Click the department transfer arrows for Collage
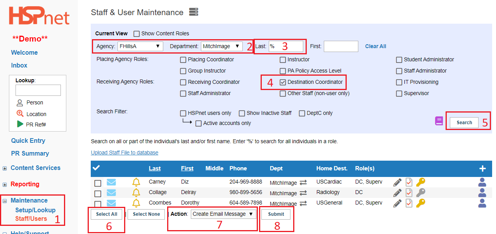Image resolution: width=496 pixels, height=234 pixels. (x=303, y=193)
